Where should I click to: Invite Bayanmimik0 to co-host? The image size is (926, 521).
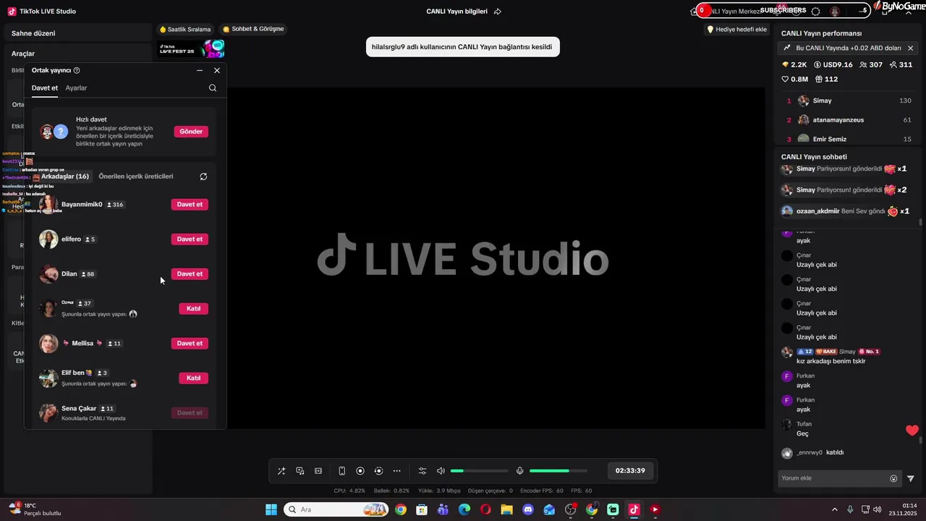pyautogui.click(x=190, y=204)
